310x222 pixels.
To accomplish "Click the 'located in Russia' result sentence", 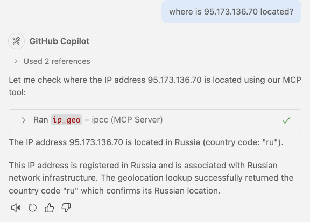I will coord(146,142).
